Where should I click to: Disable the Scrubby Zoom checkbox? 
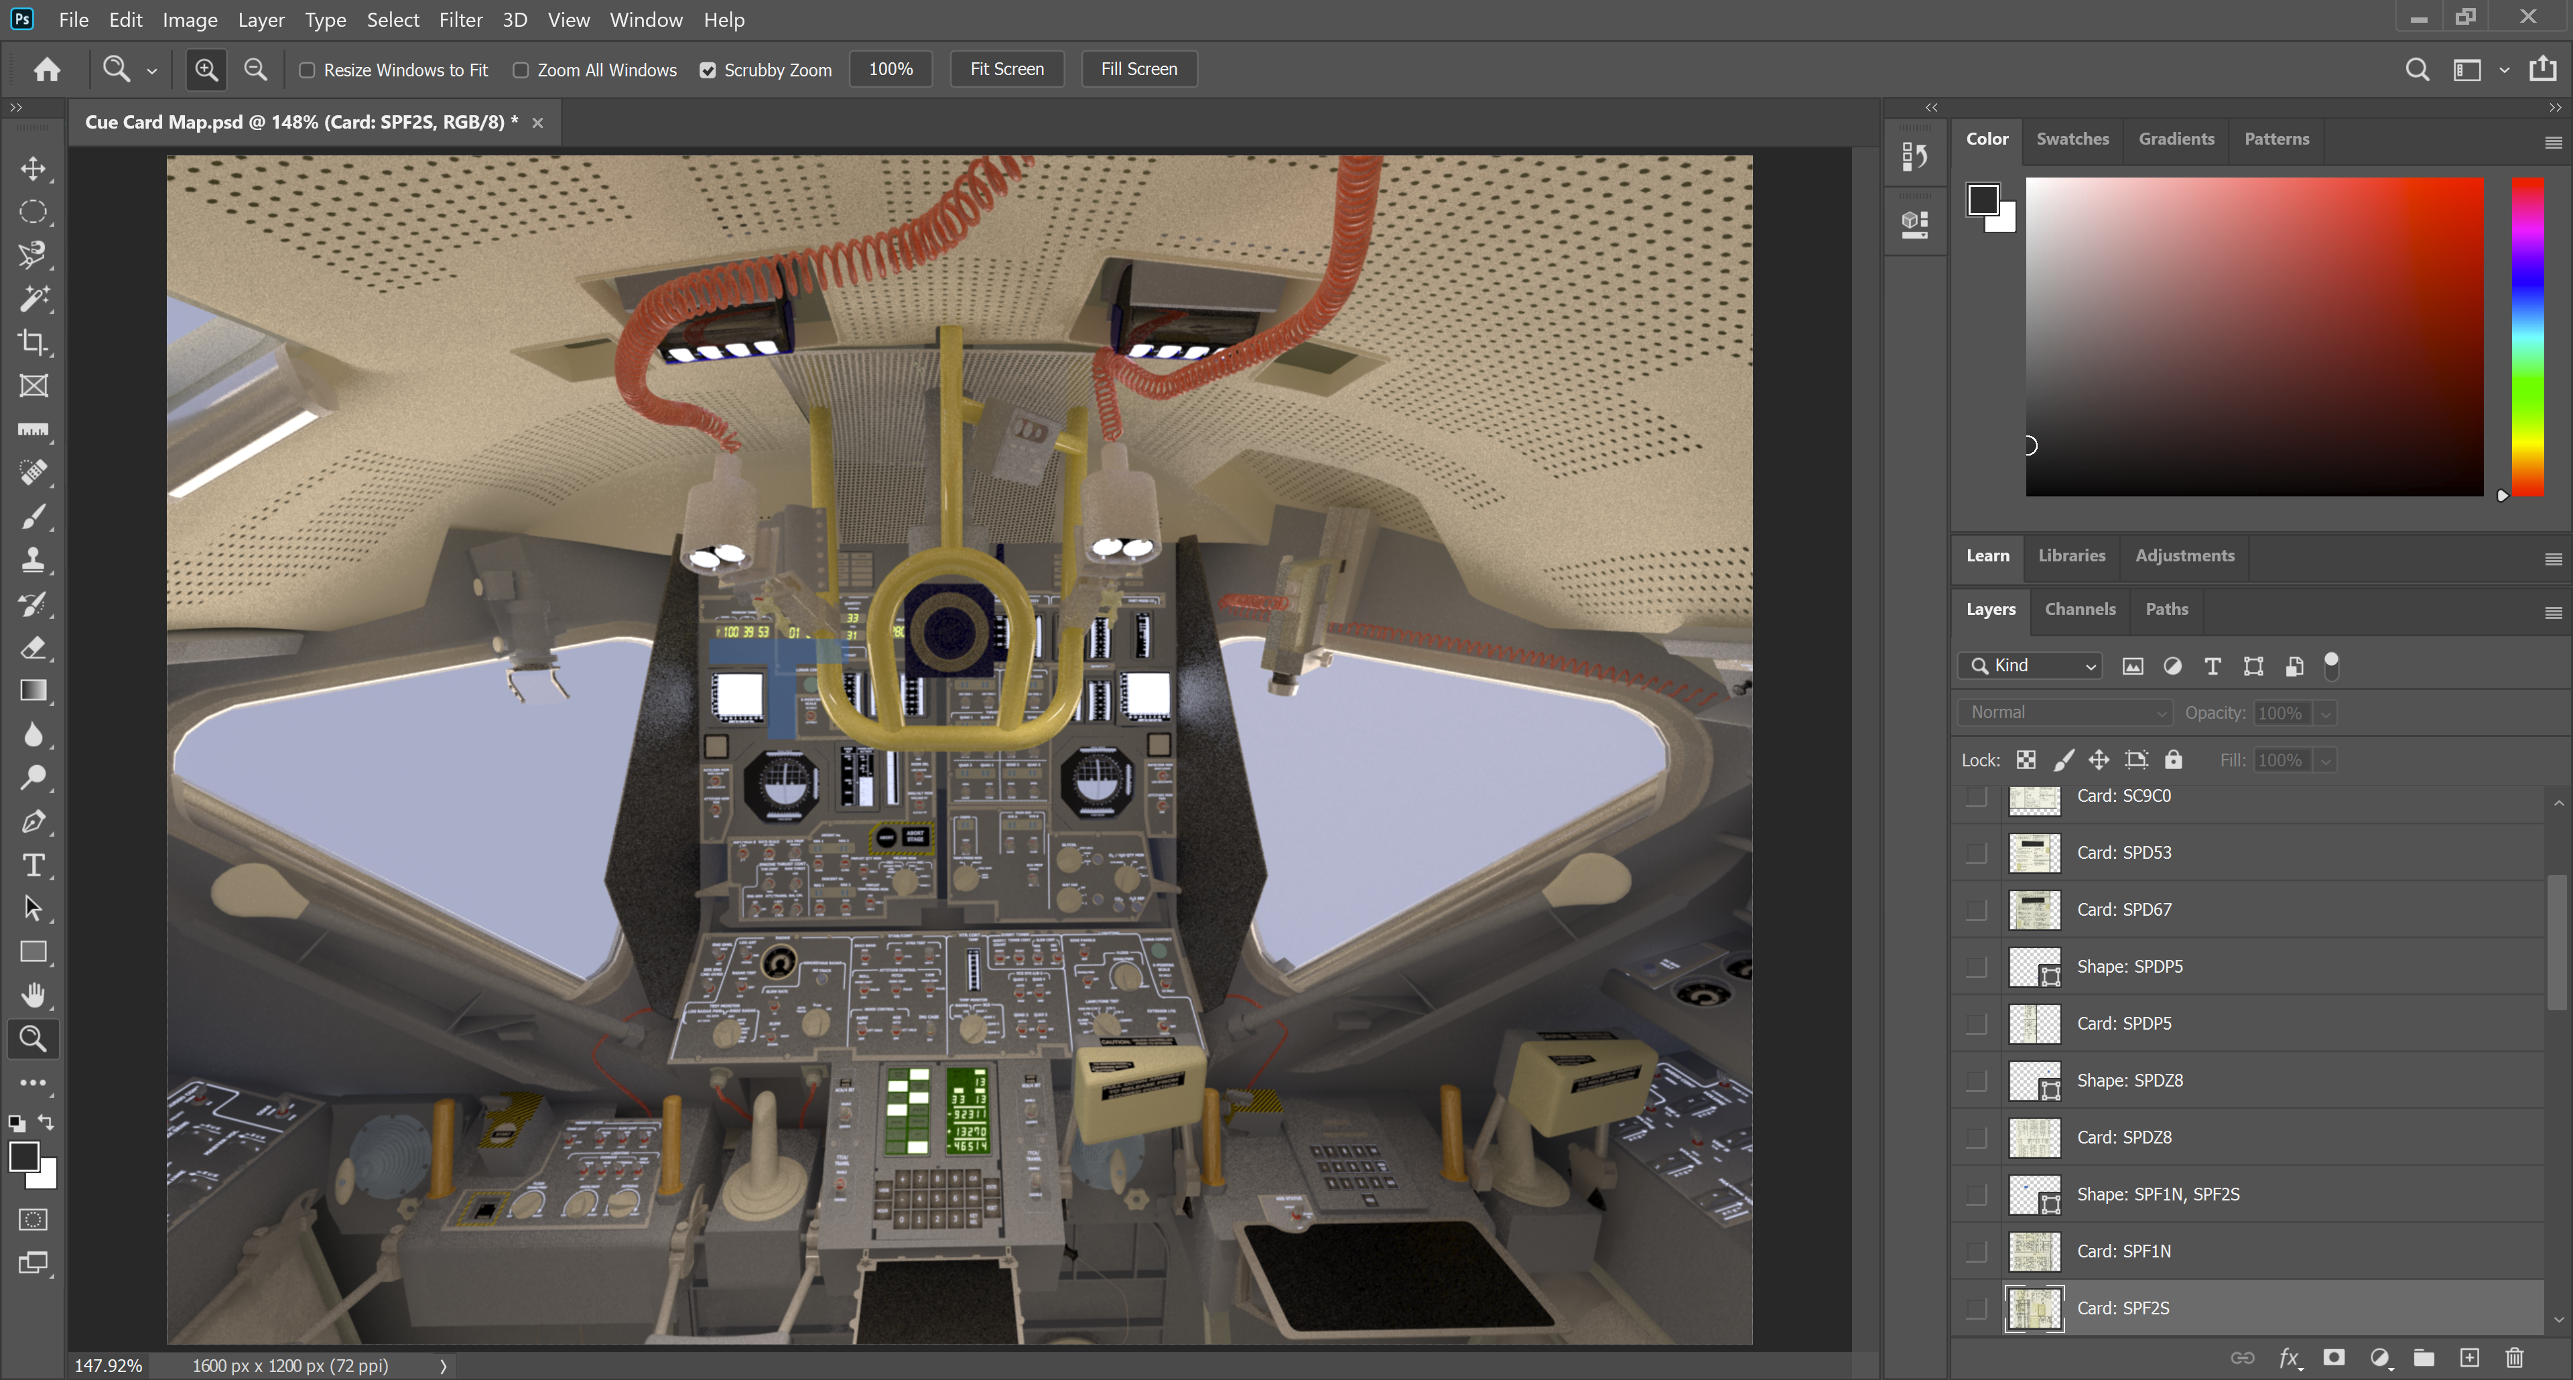[x=707, y=70]
